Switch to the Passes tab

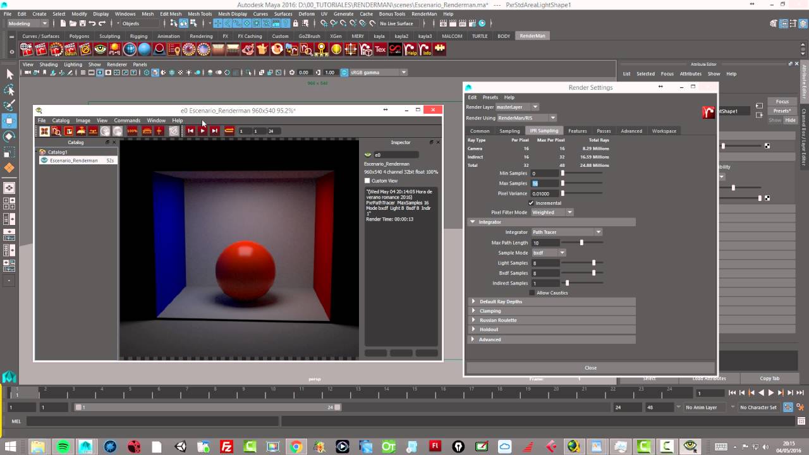coord(604,131)
